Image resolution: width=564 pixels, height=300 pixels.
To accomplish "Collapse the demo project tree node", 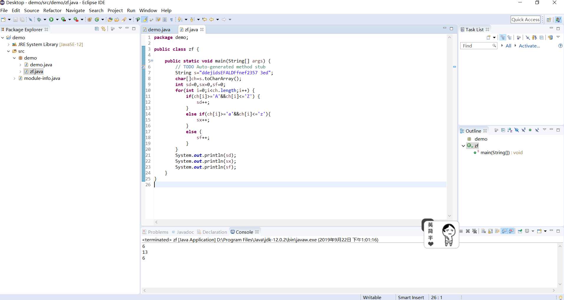I will (3, 37).
